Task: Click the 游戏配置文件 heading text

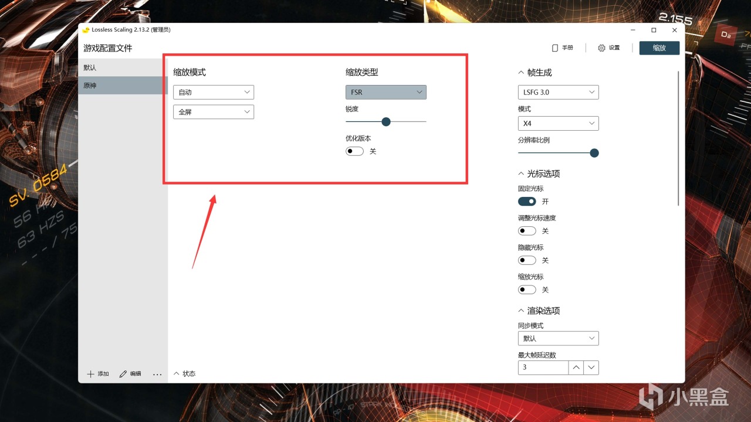Action: pos(108,48)
